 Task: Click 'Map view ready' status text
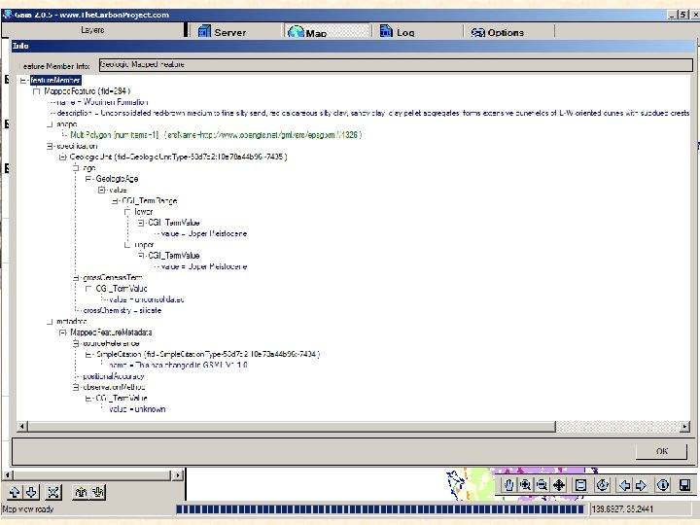[x=27, y=508]
